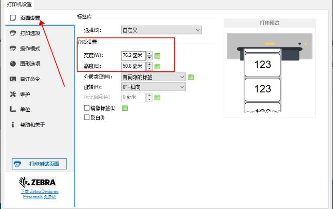Click the 单位 ruler icon

pyautogui.click(x=13, y=109)
